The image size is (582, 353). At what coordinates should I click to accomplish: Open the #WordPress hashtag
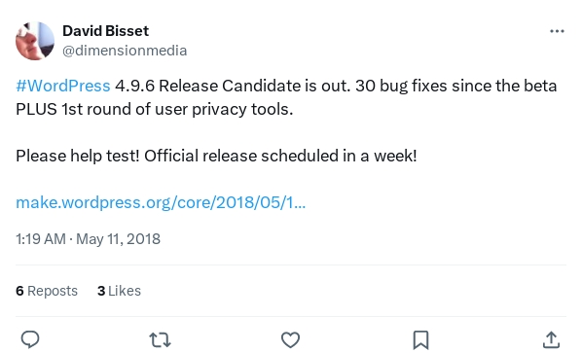click(x=63, y=86)
